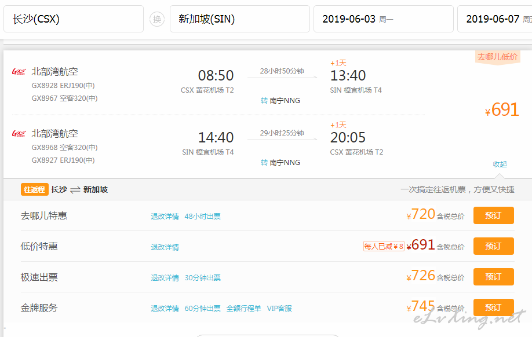Click flight number GX8968 空客320(中)
Image resolution: width=532 pixels, height=337 pixels.
point(64,148)
